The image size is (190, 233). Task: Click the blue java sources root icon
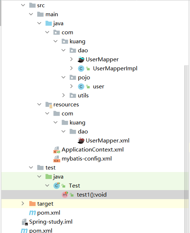49,23
